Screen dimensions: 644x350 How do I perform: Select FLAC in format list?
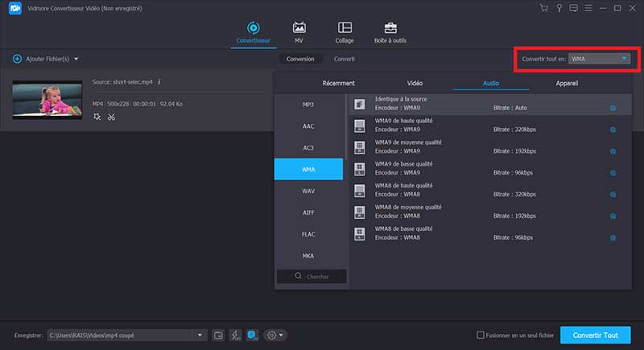click(308, 234)
